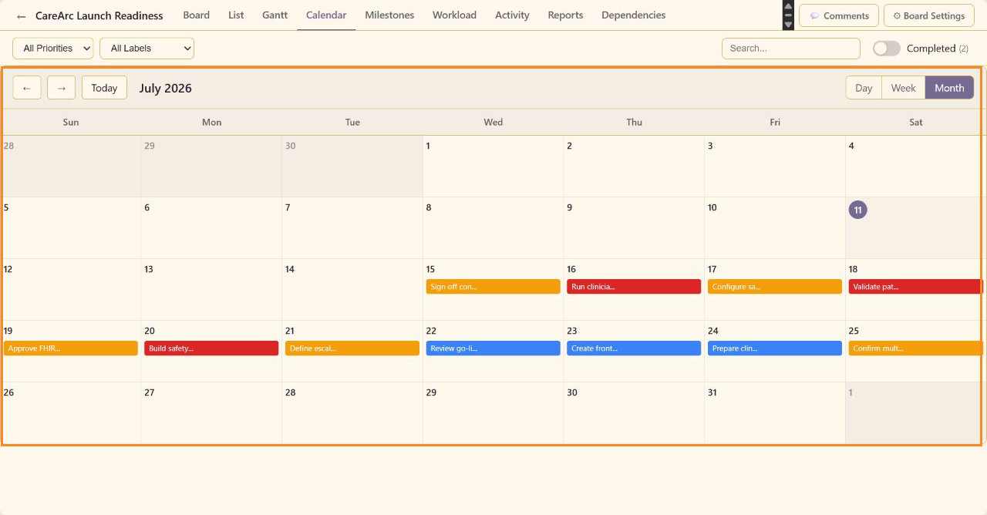The width and height of the screenshot is (987, 515).
Task: Switch to the Activity tab
Action: pos(512,15)
